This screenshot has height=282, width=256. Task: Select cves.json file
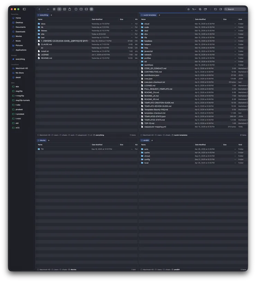(x=194, y=79)
